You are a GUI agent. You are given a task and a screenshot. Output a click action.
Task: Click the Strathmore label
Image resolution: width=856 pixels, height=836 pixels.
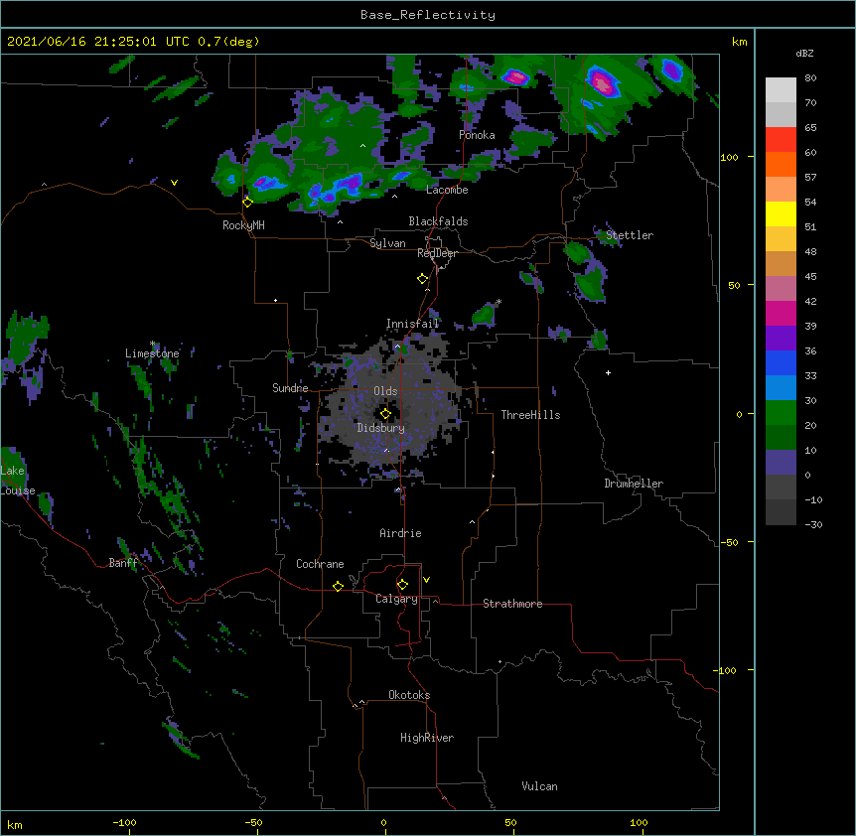(512, 604)
